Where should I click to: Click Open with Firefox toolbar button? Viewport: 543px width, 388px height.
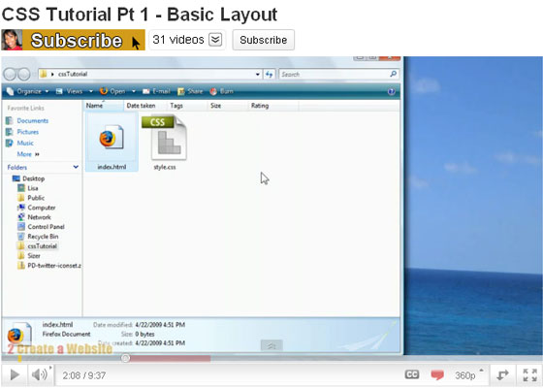point(112,91)
